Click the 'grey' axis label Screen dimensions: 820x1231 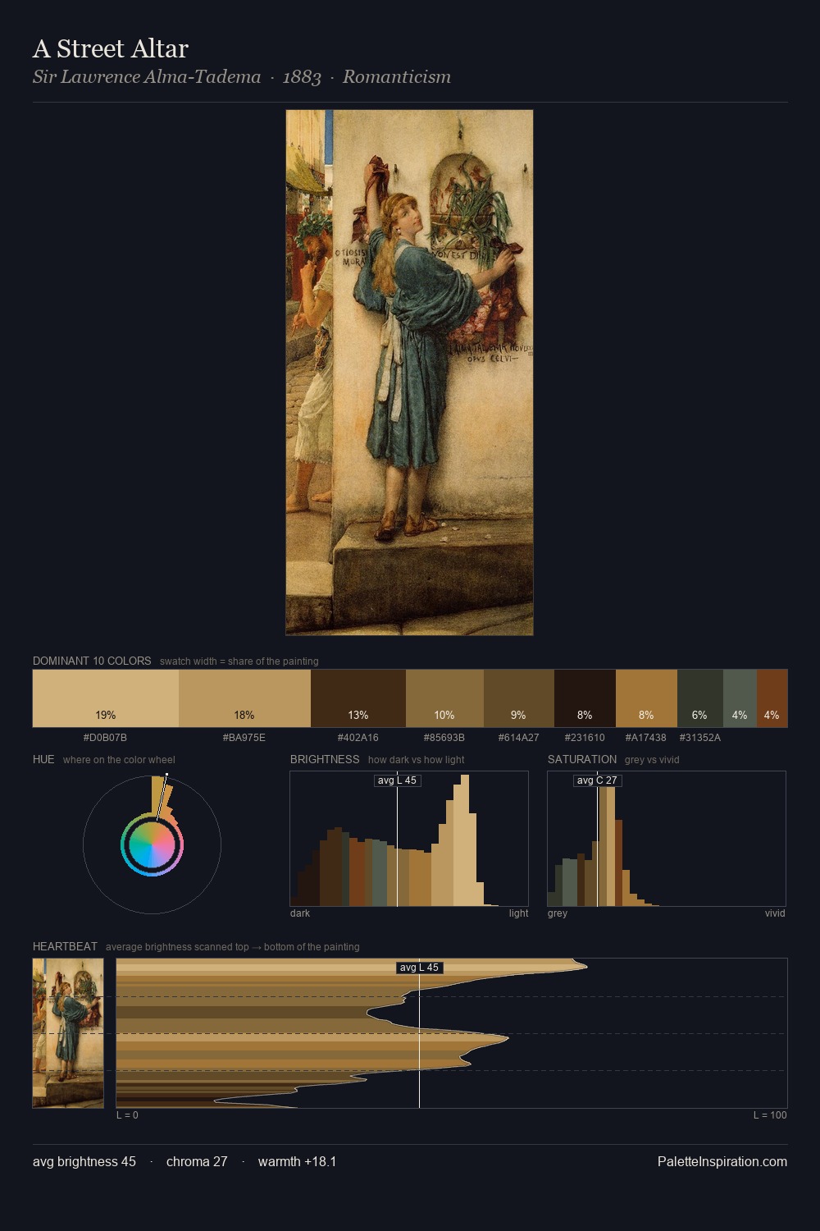click(x=558, y=913)
